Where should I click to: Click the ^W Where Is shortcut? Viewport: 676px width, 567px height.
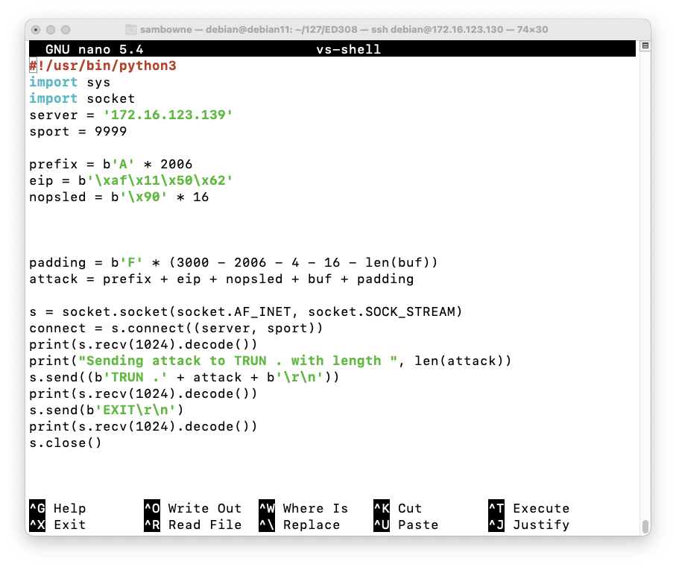[x=303, y=508]
